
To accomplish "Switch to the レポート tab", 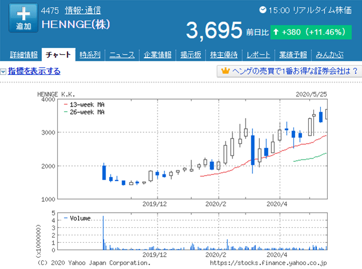I will coord(258,55).
